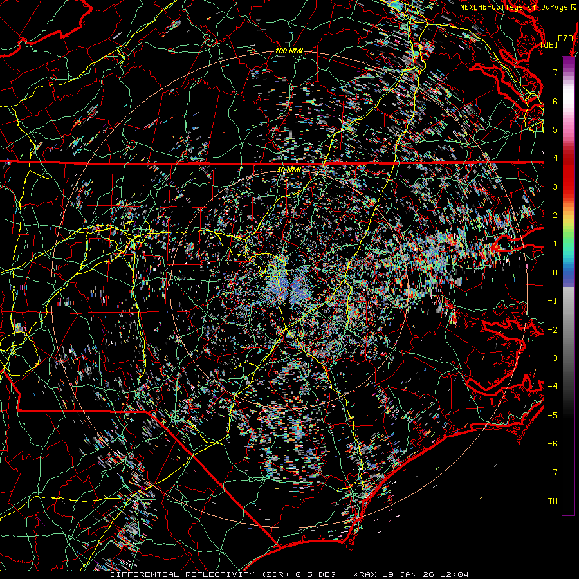
Task: Click the '-3' value on the dB scale
Action: 553,358
